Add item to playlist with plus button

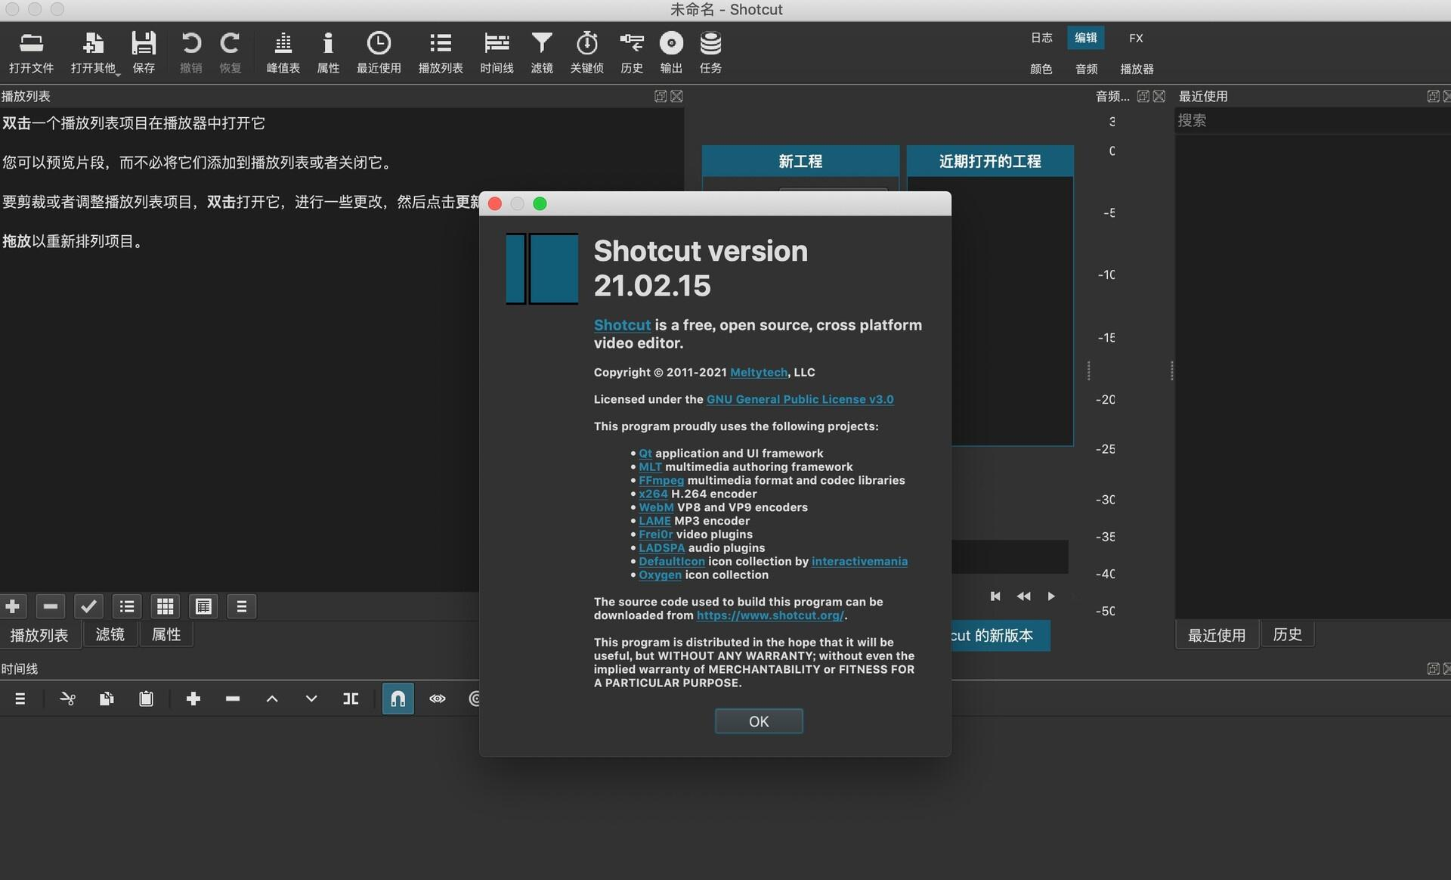coord(13,606)
